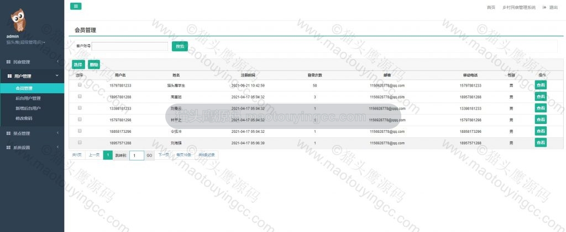
Task: Click the 姓名 column header
Action: pos(176,75)
